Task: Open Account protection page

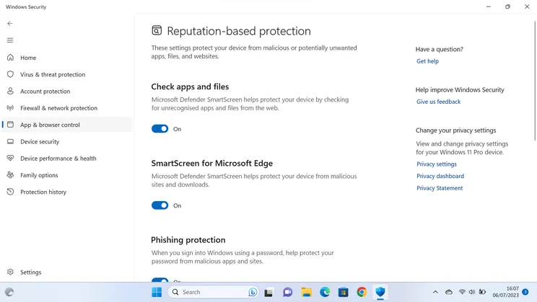Action: (67, 91)
